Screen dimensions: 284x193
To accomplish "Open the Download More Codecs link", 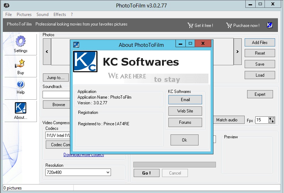I will pos(84,155).
